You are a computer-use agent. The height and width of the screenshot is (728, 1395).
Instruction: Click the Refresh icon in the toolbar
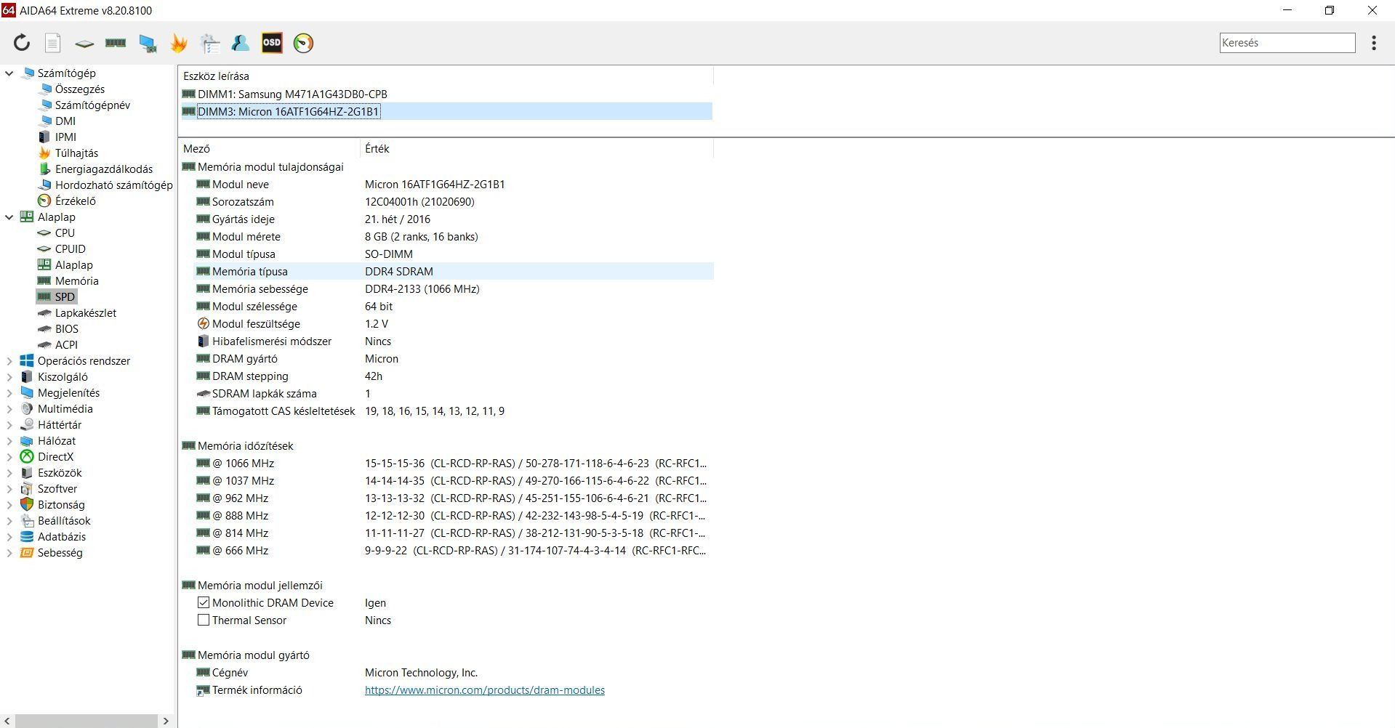pyautogui.click(x=22, y=43)
